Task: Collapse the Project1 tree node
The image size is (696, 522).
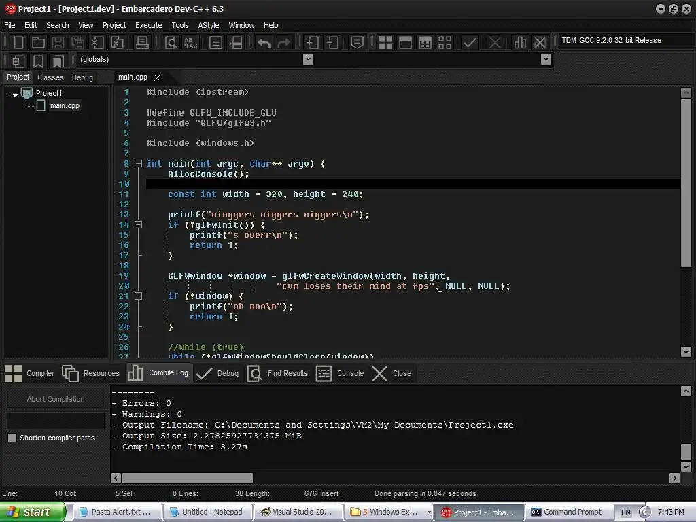Action: [15, 94]
